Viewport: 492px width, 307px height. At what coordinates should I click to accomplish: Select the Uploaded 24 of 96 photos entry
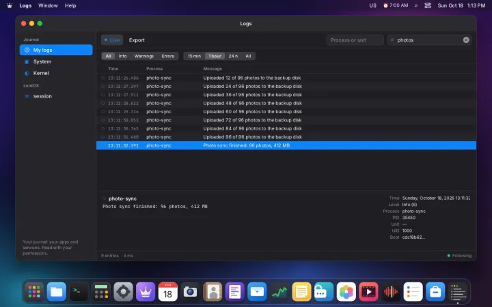(286, 86)
